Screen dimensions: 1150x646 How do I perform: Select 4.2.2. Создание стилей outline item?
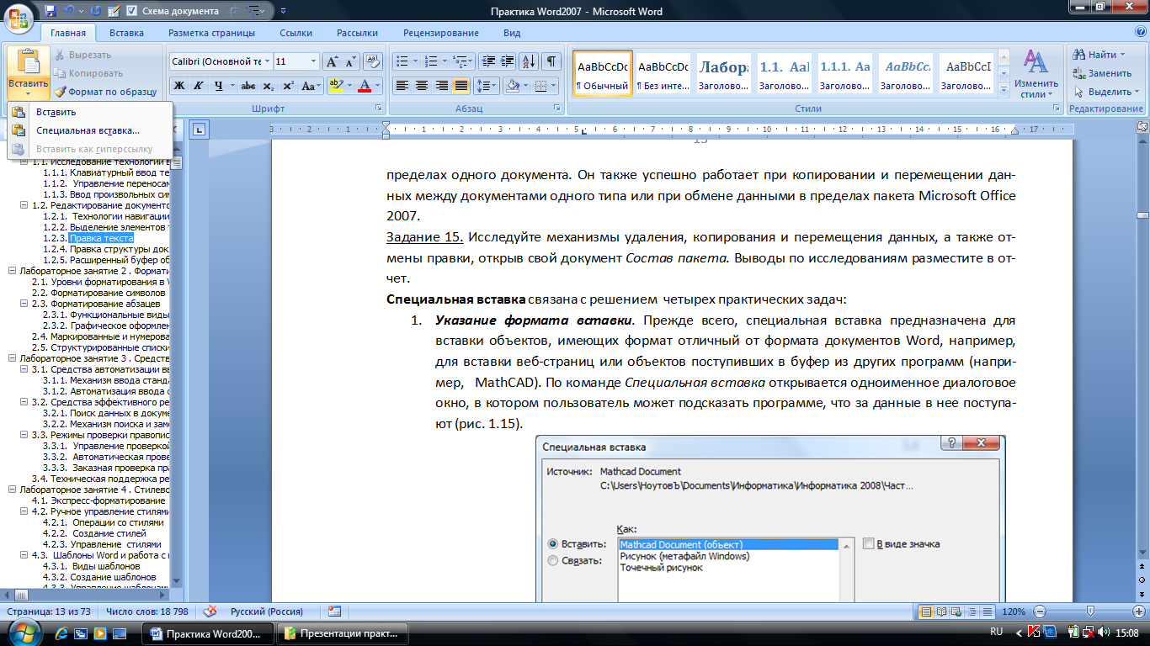coord(94,533)
